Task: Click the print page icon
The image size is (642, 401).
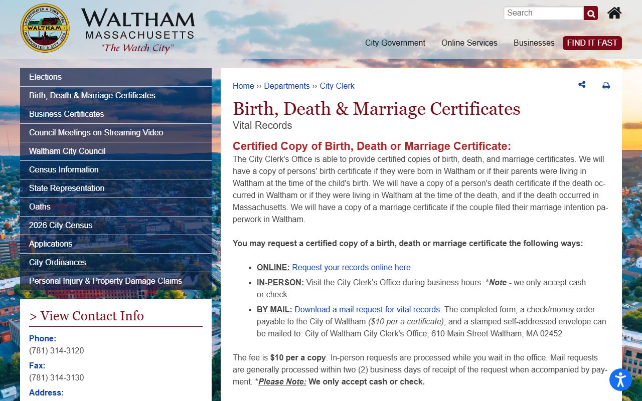Action: pyautogui.click(x=606, y=86)
